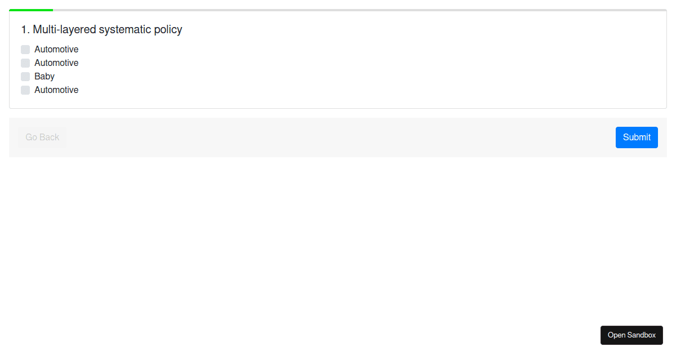The width and height of the screenshot is (676, 355).
Task: Click the Baby option label text
Action: pyautogui.click(x=45, y=77)
